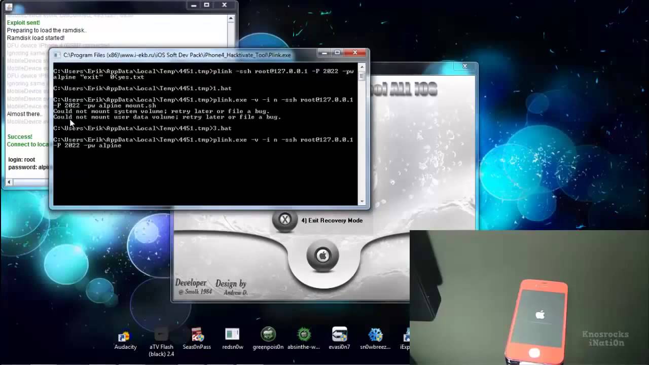
Task: Open the absinthe desktop shortcut
Action: tap(304, 339)
